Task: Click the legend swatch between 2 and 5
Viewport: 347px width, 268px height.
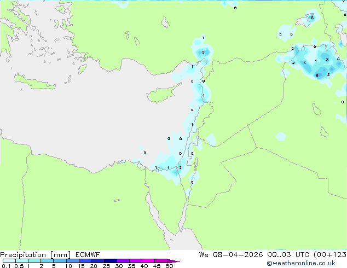Action: pyautogui.click(x=47, y=261)
